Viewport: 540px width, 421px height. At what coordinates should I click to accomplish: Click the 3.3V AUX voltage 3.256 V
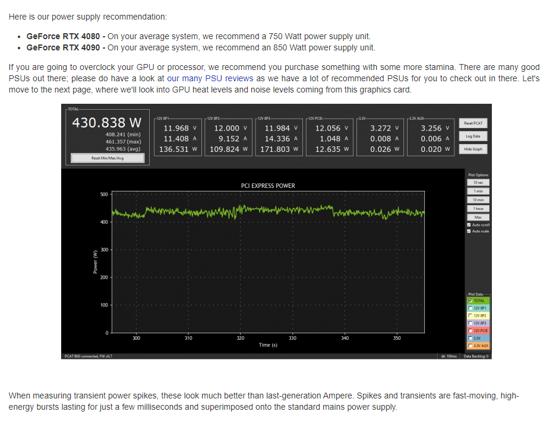[x=435, y=128]
